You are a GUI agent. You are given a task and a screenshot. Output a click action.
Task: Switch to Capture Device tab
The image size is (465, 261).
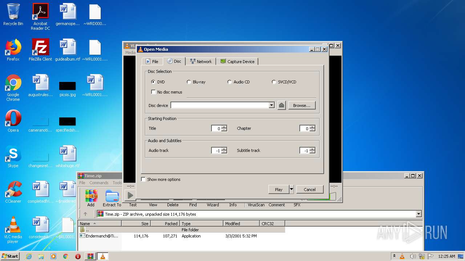(x=237, y=62)
